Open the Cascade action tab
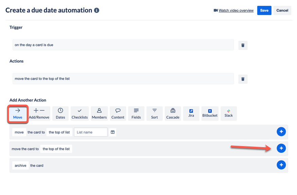Screen dimensions: 297x195 173,113
